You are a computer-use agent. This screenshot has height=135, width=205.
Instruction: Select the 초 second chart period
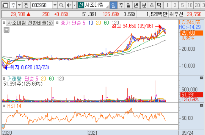pyautogui.click(x=152, y=5)
